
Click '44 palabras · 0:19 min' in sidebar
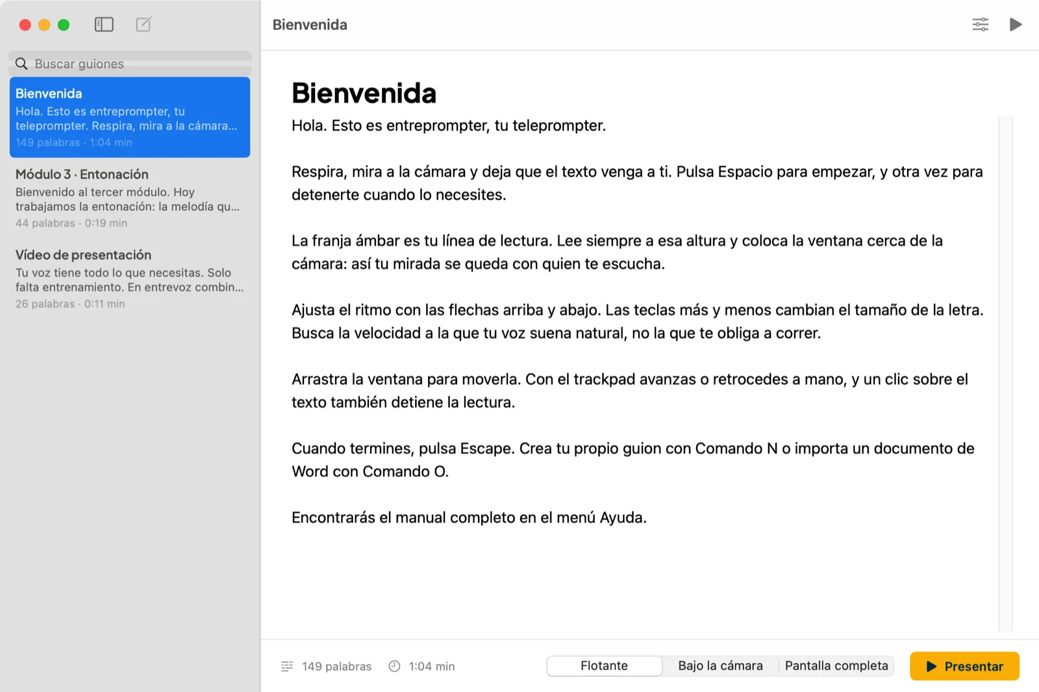tap(71, 223)
